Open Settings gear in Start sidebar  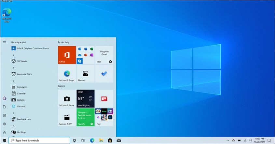tap(4, 124)
